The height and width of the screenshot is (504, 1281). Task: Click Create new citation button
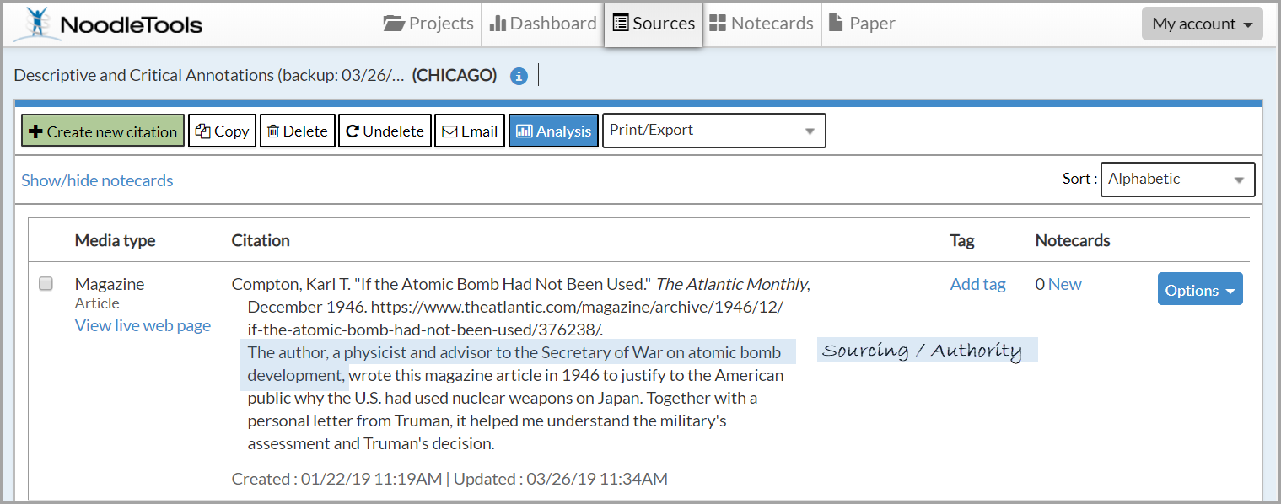[103, 131]
